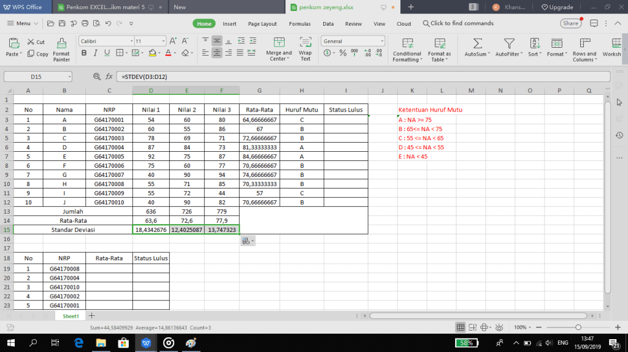The height and width of the screenshot is (352, 628).
Task: Open the Calibri font name dropdown
Action: coord(104,41)
